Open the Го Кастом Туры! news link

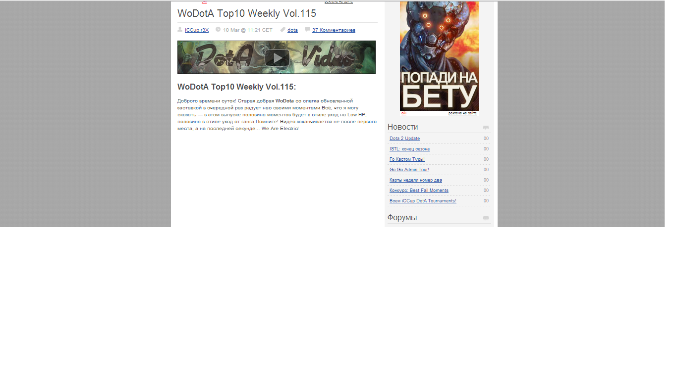[x=407, y=159]
